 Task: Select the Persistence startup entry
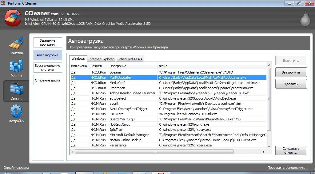coord(168,145)
